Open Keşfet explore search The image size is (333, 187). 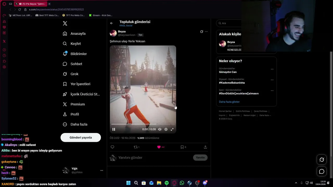pyautogui.click(x=72, y=44)
